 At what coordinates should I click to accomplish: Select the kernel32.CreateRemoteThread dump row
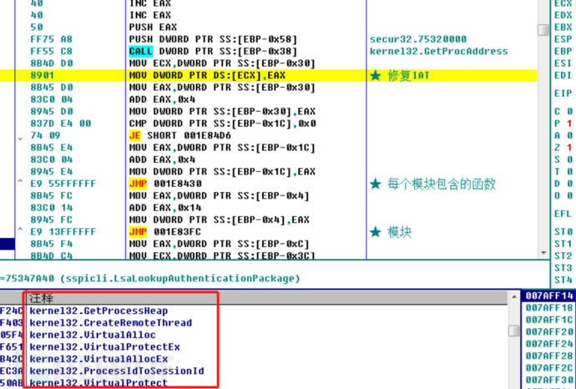(110, 323)
